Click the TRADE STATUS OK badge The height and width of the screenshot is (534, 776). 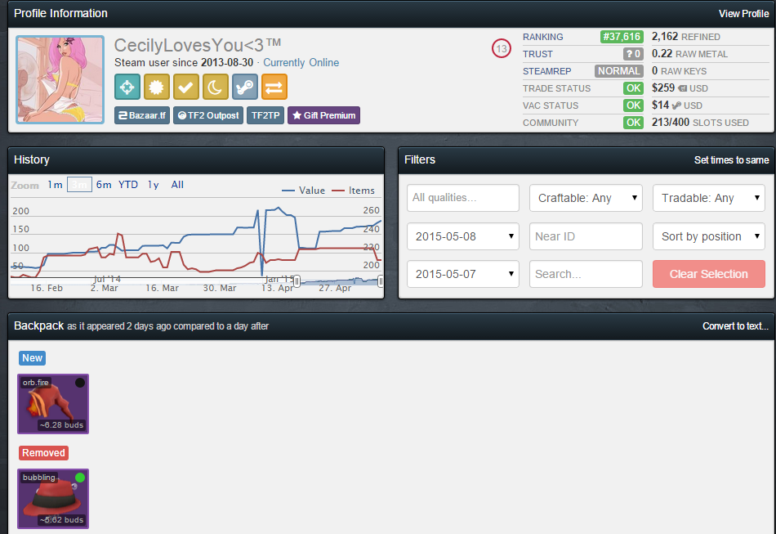633,88
